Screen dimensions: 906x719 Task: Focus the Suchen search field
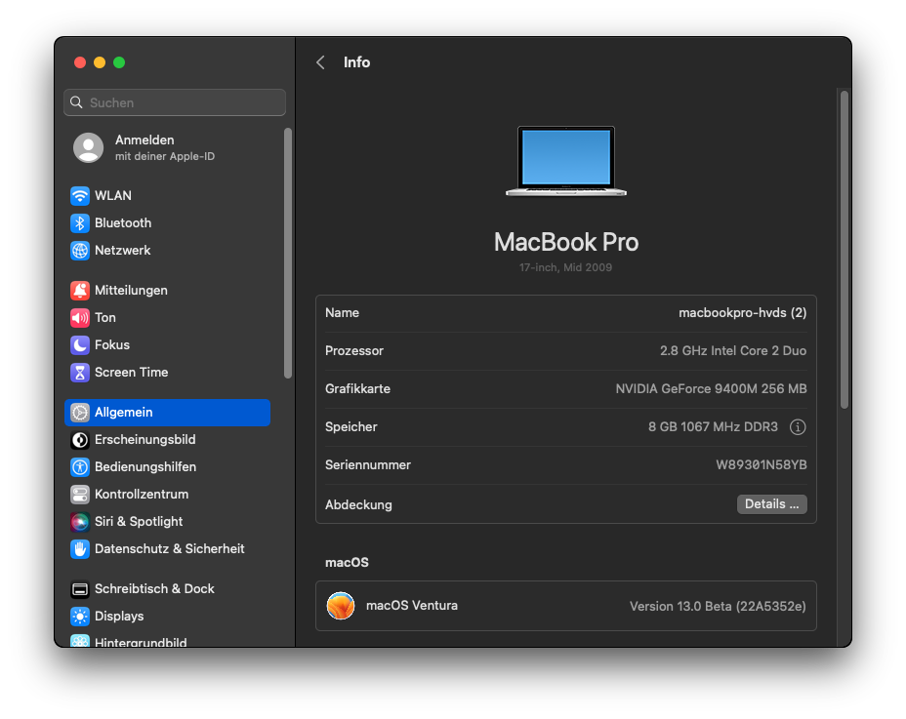point(175,102)
